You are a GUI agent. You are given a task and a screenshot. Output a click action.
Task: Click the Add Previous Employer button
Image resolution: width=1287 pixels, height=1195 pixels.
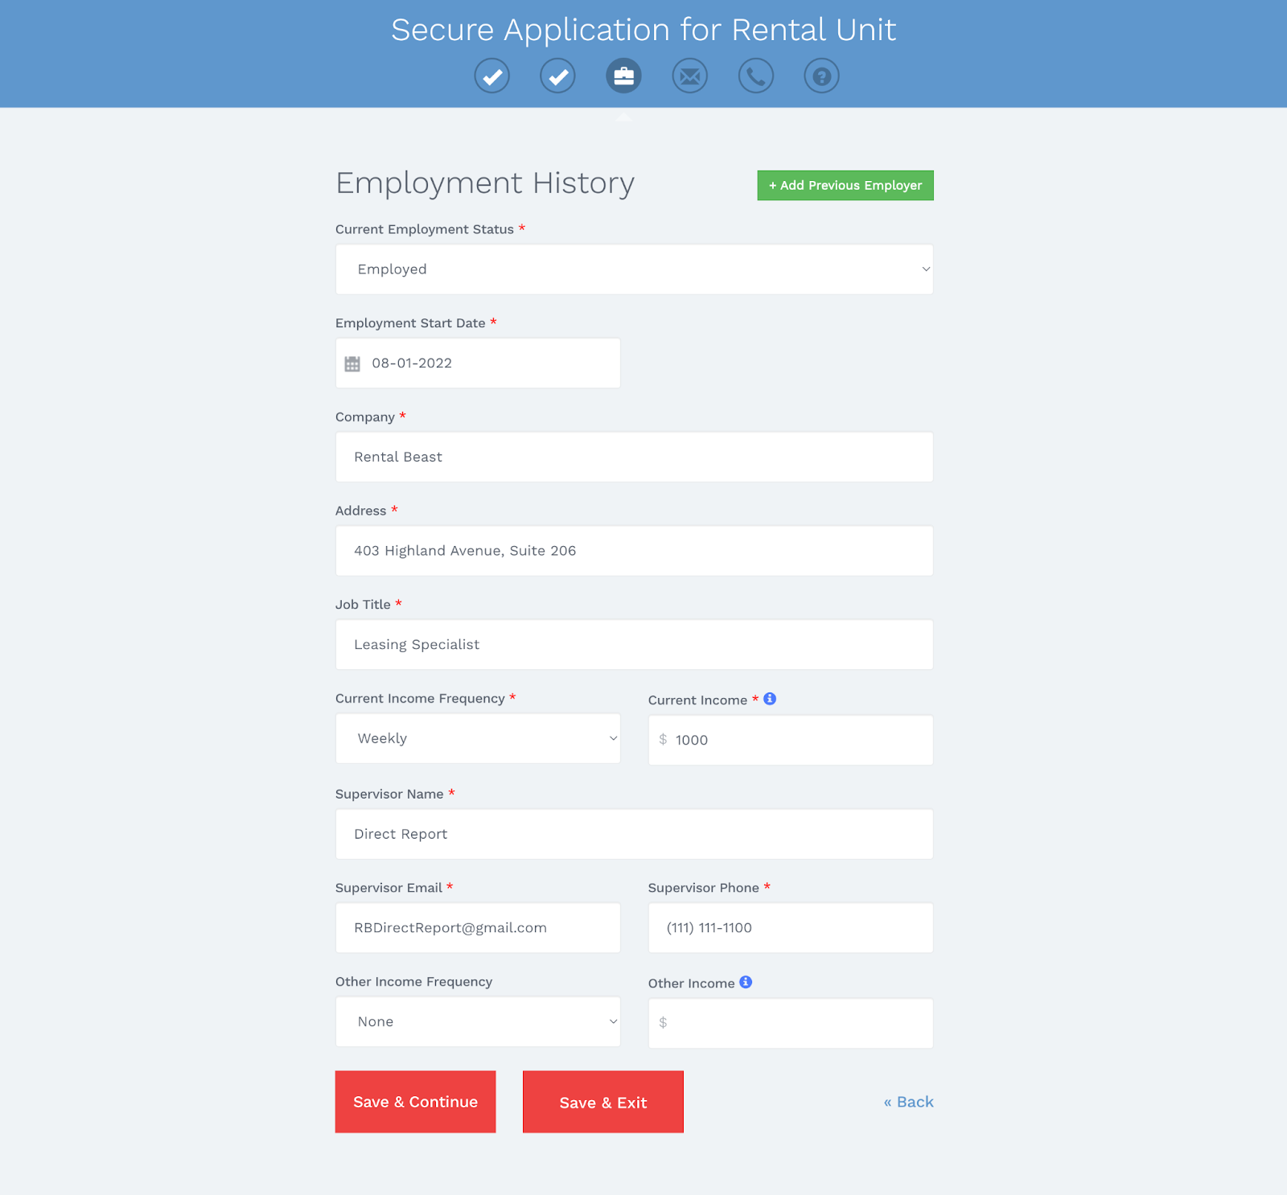click(x=845, y=185)
